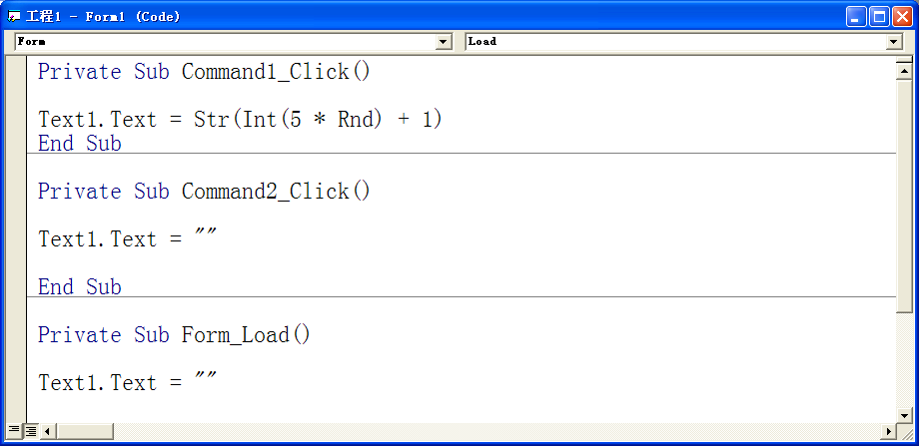The height and width of the screenshot is (446, 919).
Task: Click the margin indicator bar beside Command2_Click
Action: click(16, 192)
